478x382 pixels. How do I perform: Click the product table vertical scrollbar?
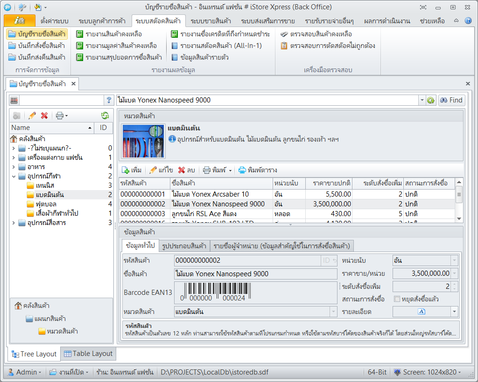tap(459, 200)
